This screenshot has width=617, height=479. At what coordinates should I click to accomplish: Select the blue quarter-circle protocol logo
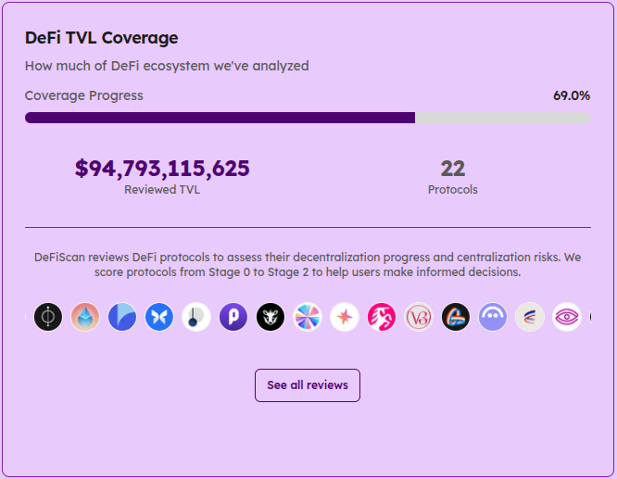(x=122, y=317)
